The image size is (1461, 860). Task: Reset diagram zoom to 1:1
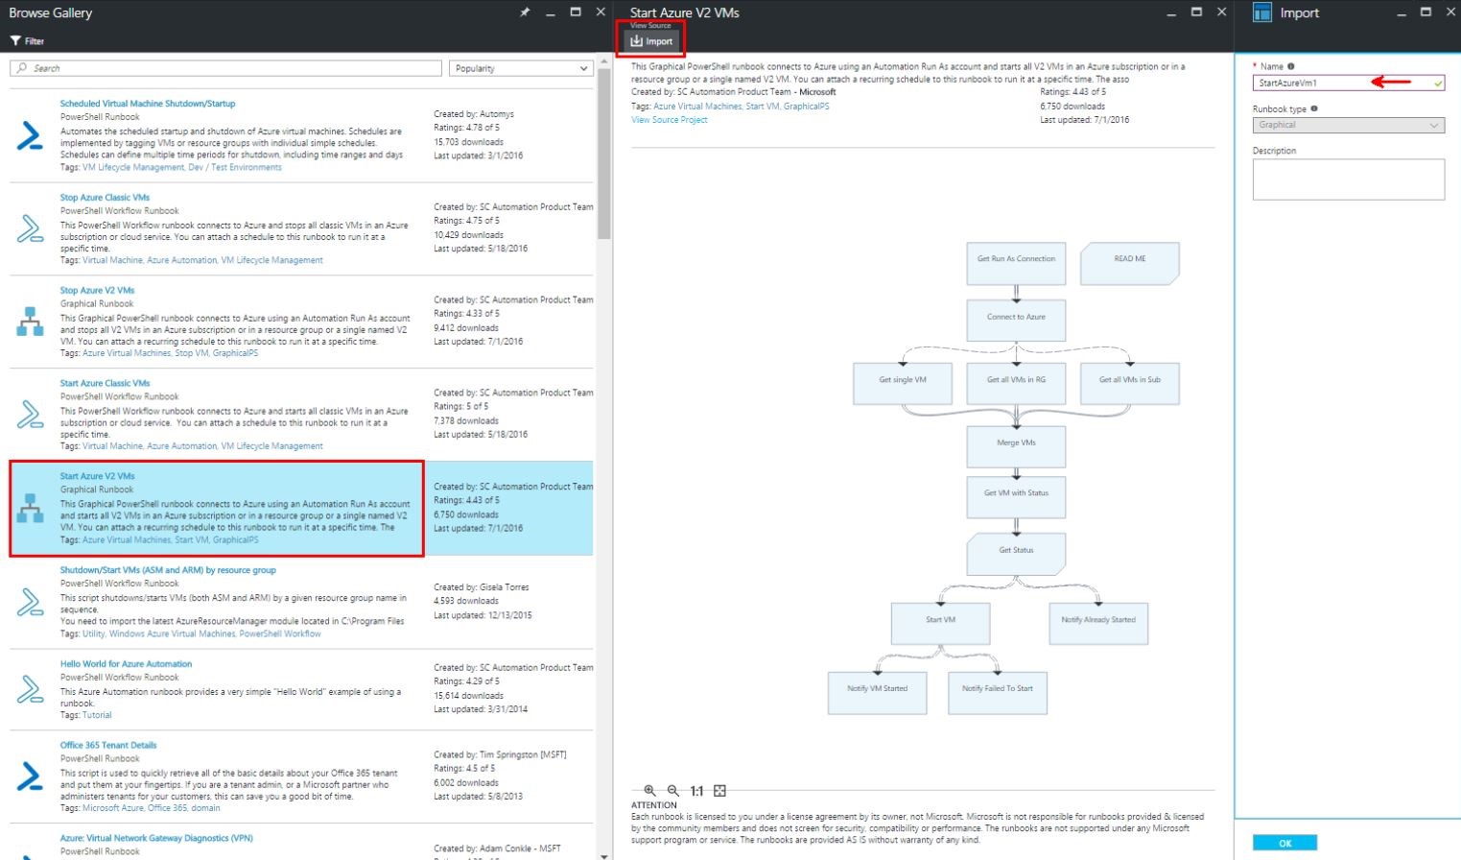(697, 791)
